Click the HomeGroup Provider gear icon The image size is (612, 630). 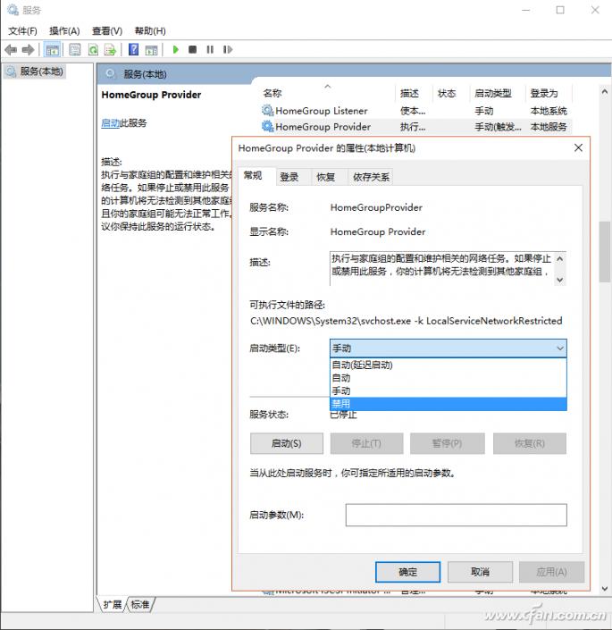[x=267, y=126]
